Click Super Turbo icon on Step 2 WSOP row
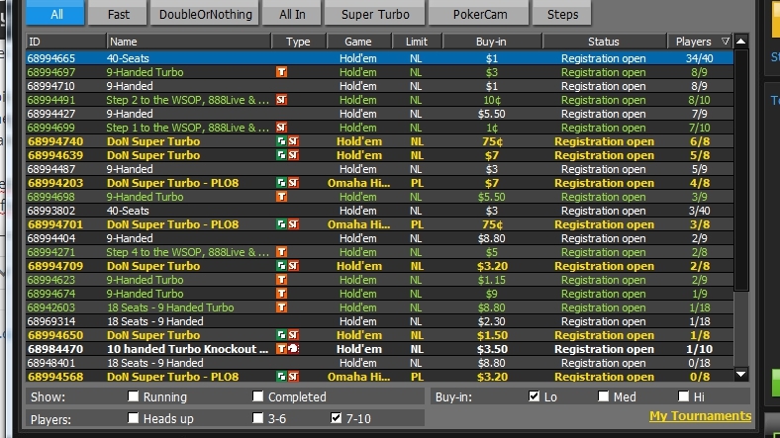This screenshot has width=780, height=438. [281, 100]
